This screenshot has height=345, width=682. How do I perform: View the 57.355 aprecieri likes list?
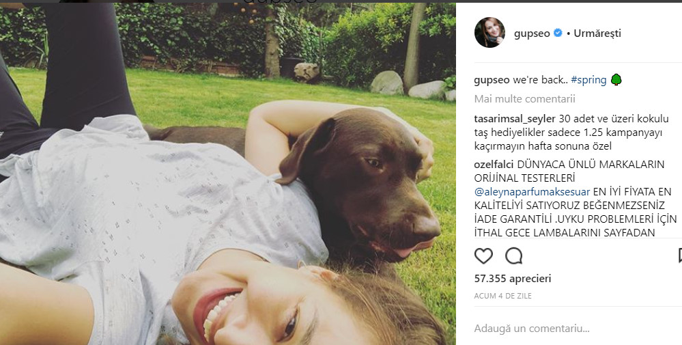[513, 279]
